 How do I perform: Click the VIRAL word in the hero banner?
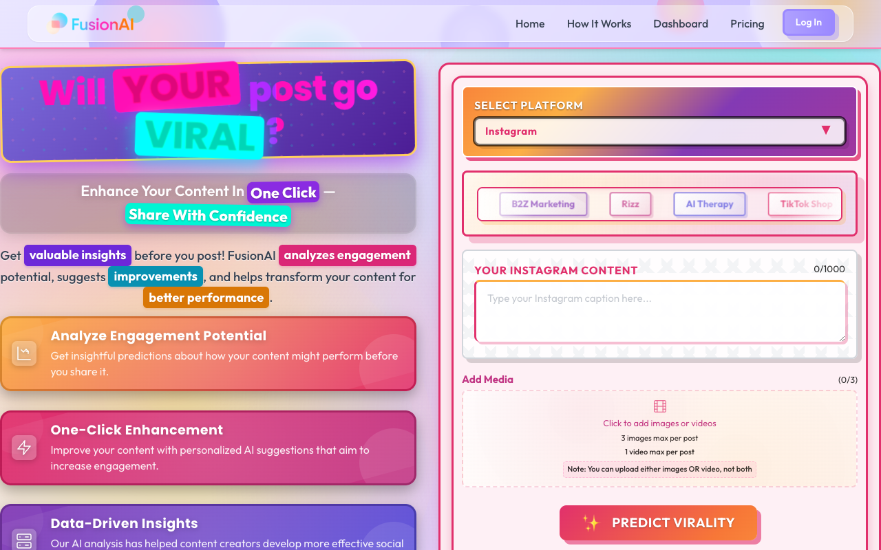pos(200,135)
